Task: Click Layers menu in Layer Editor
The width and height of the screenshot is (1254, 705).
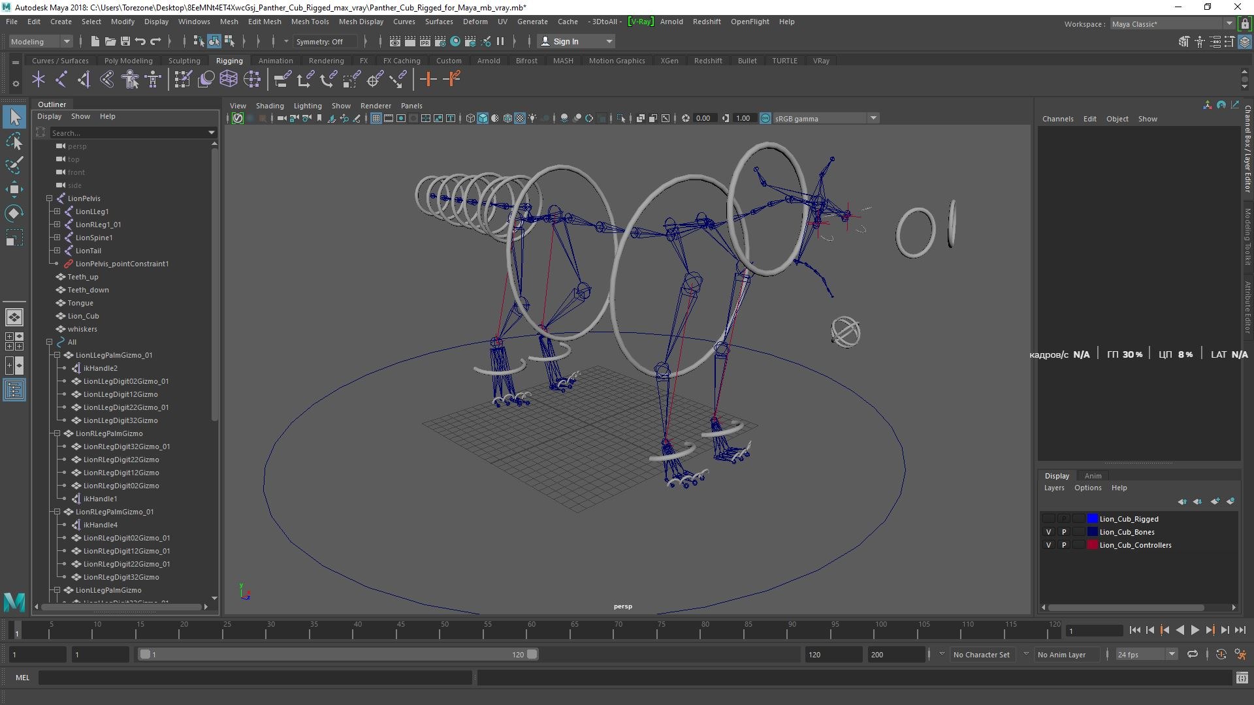Action: 1053,488
